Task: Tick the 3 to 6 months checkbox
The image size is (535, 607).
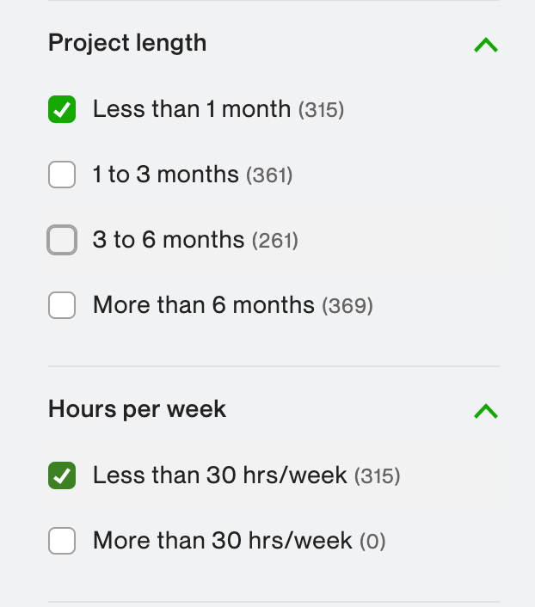Action: coord(62,240)
